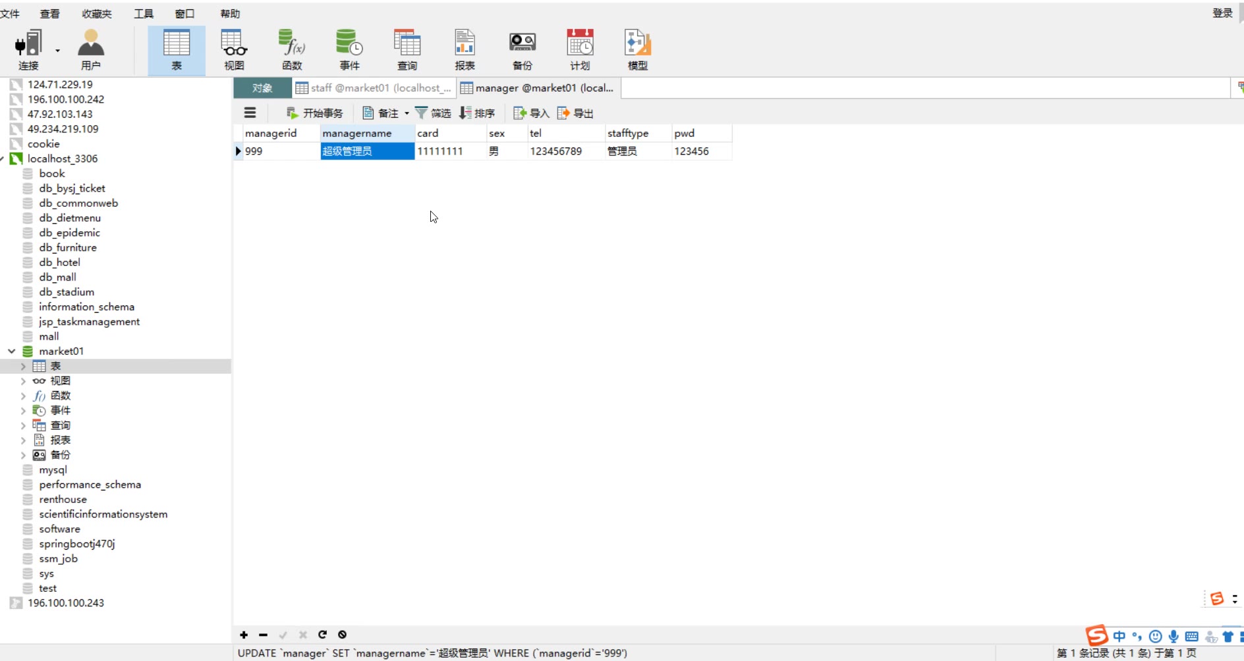Screen dimensions: 1244x661
Task: Open the 查询 (Query) button in the main toolbar
Action: 407,49
